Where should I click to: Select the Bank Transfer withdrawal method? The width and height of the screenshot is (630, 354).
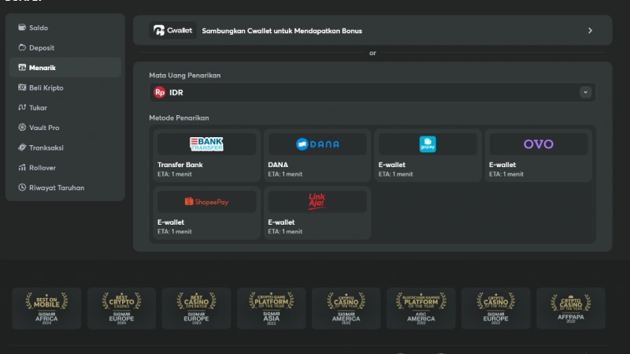tap(206, 155)
